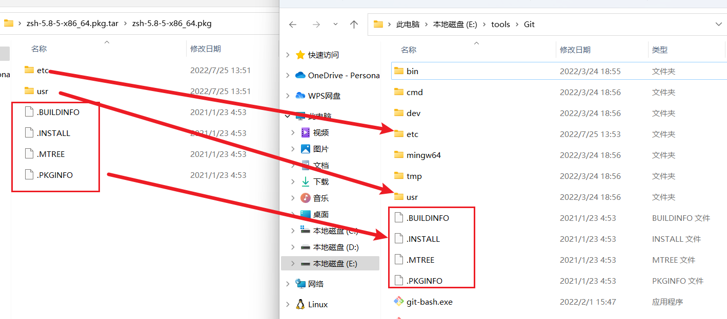Sort right pane by 类型 column
The image size is (727, 319).
(x=659, y=50)
